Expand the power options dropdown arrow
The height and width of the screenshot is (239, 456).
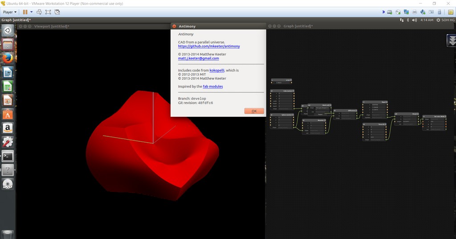tap(32, 12)
